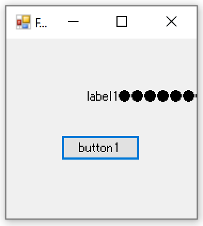Click the sixth black dot near the right edge

[189, 96]
